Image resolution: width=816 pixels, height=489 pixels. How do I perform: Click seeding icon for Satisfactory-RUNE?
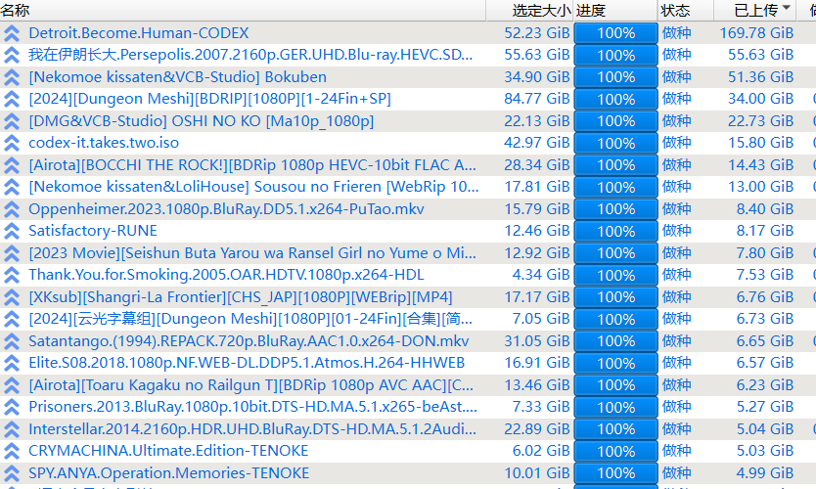tap(12, 231)
